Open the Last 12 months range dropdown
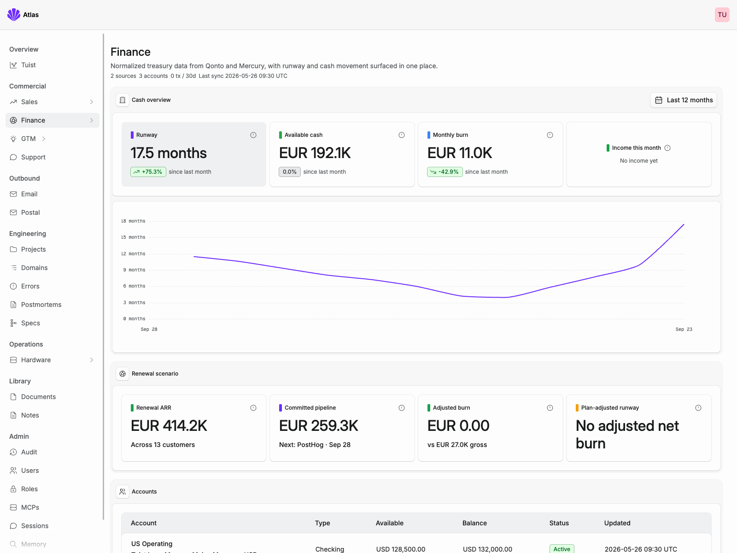This screenshot has height=553, width=737. click(x=684, y=100)
